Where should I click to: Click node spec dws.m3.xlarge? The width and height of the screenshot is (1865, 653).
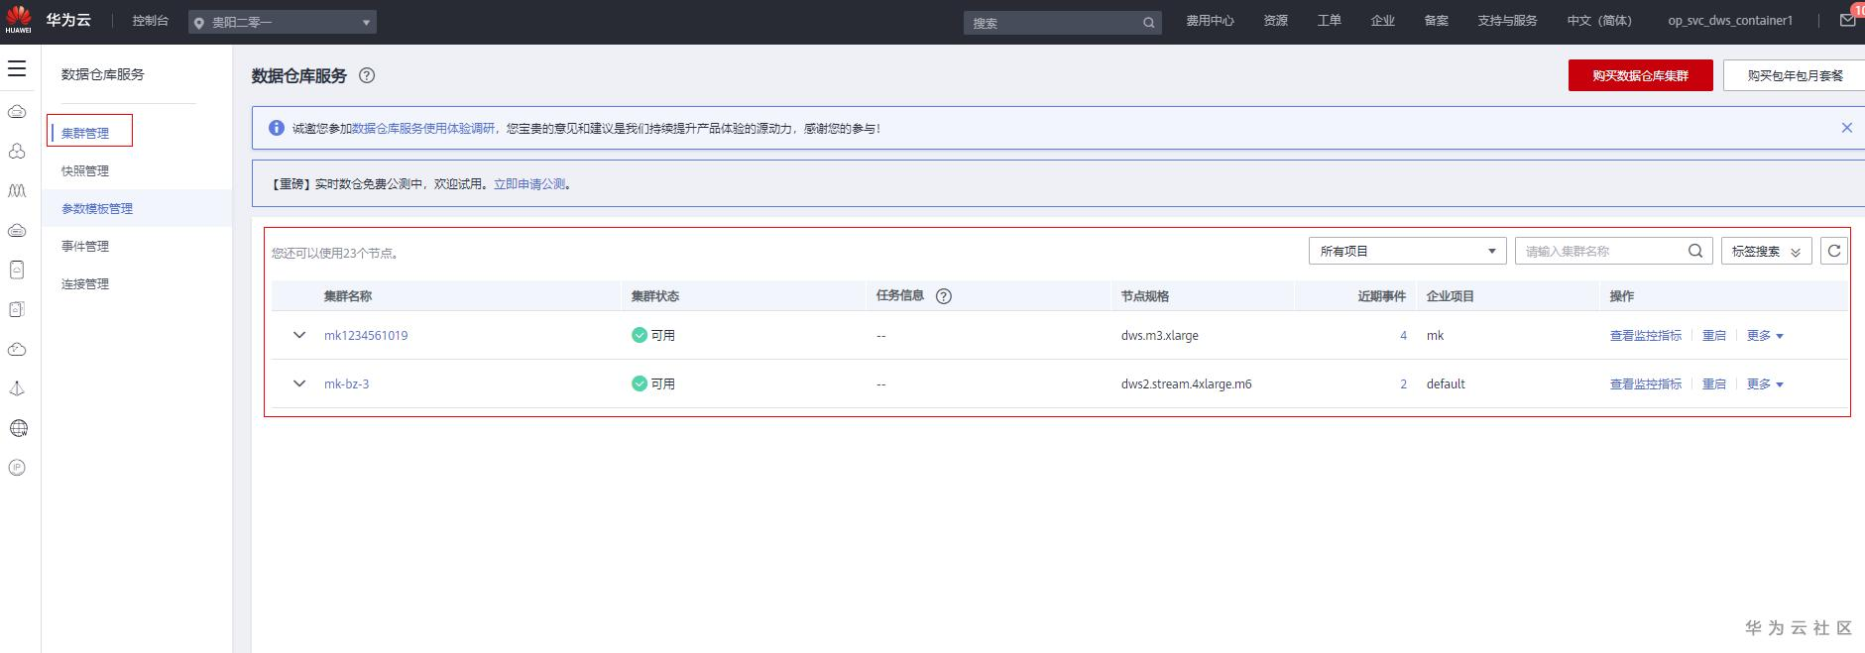(x=1160, y=336)
